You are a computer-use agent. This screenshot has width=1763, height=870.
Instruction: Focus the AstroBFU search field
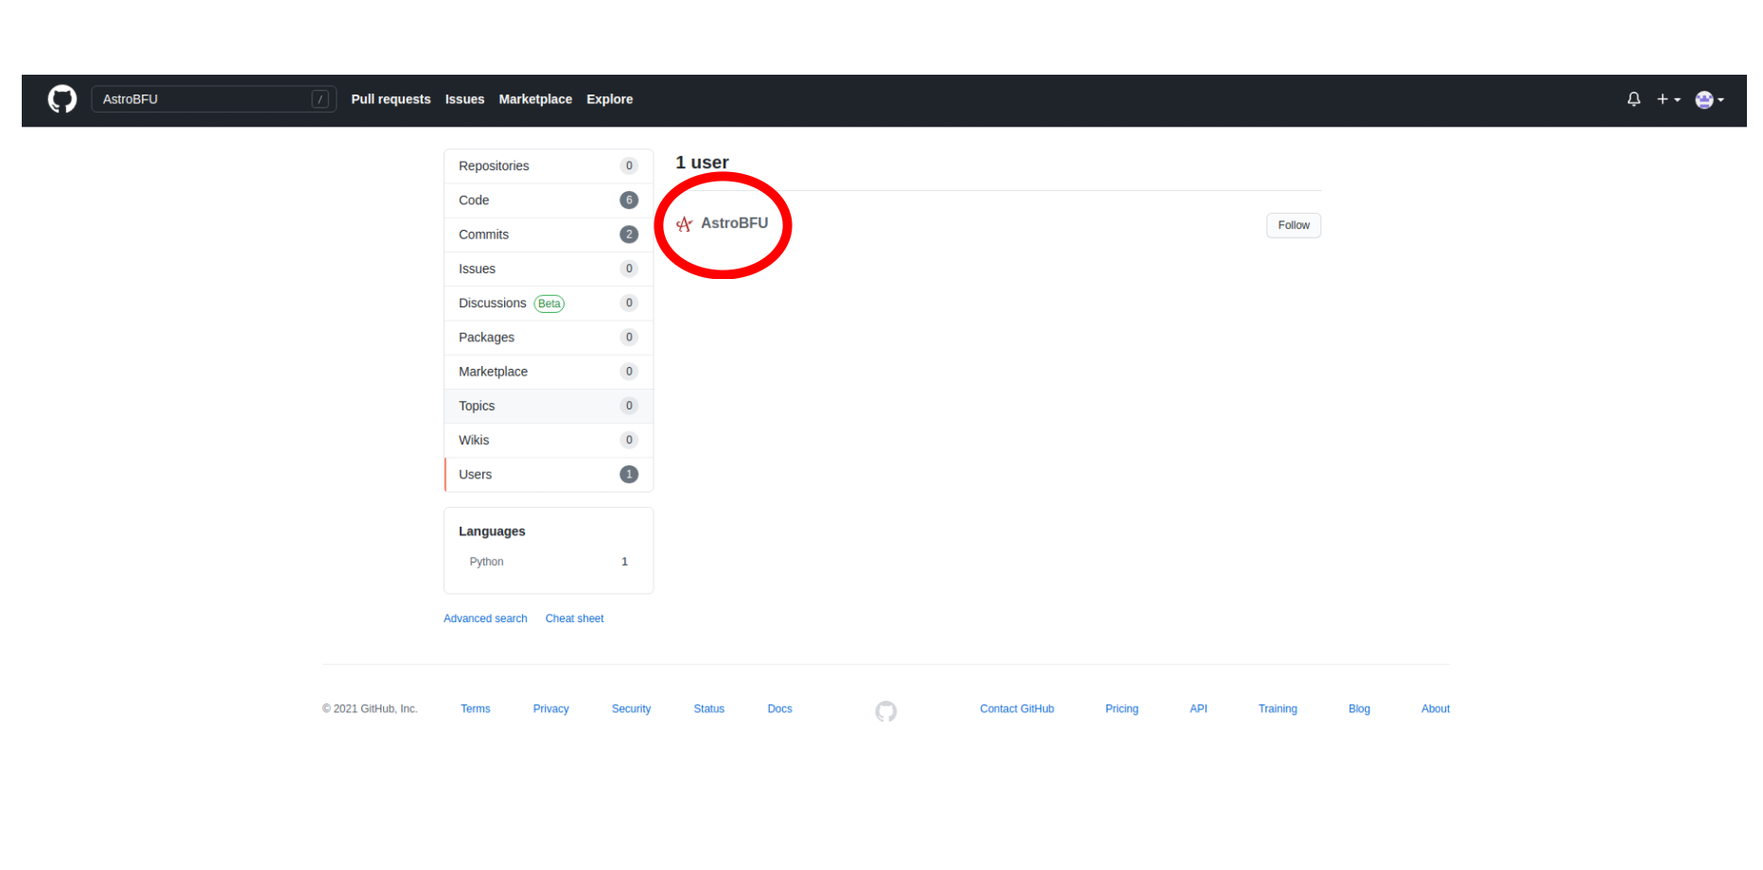[x=214, y=99]
